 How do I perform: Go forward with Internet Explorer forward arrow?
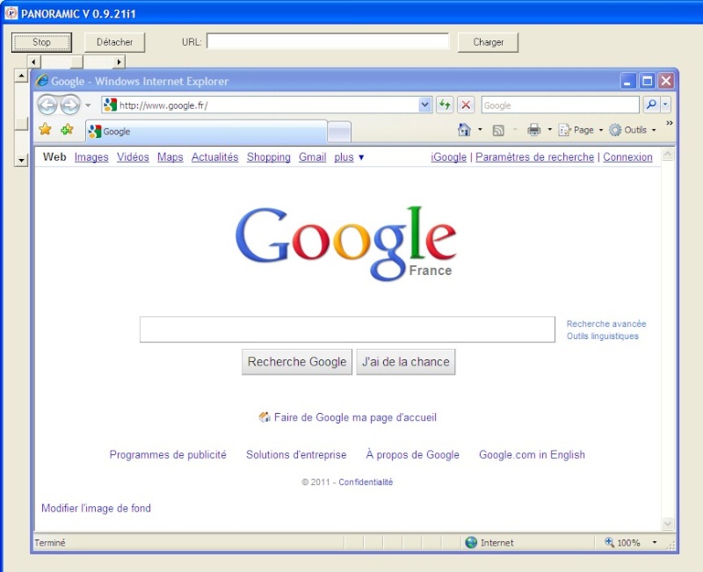[x=70, y=105]
